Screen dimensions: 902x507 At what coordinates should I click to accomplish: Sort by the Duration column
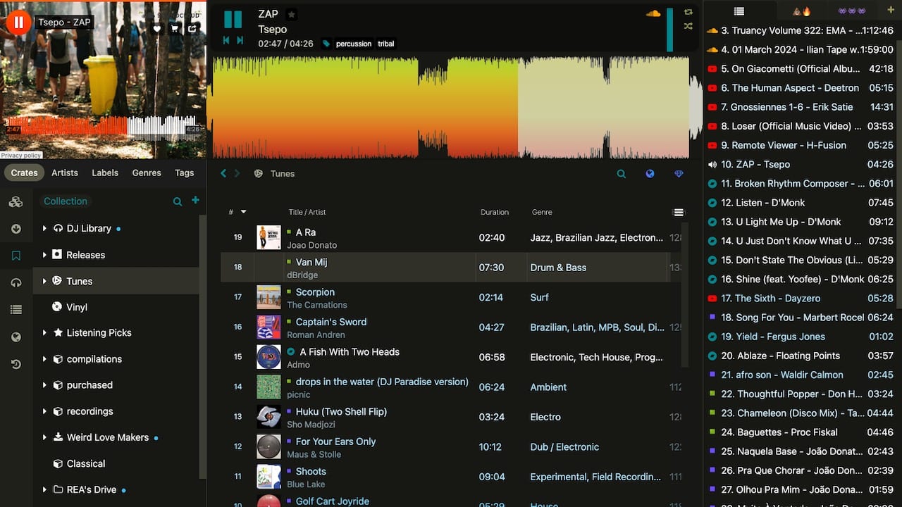click(495, 212)
